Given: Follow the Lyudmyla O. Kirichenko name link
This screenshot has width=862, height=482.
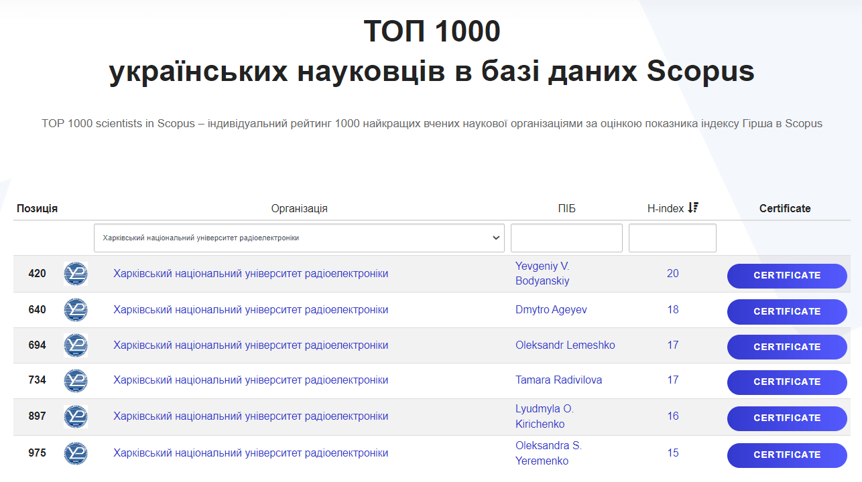Looking at the screenshot, I should pyautogui.click(x=544, y=416).
